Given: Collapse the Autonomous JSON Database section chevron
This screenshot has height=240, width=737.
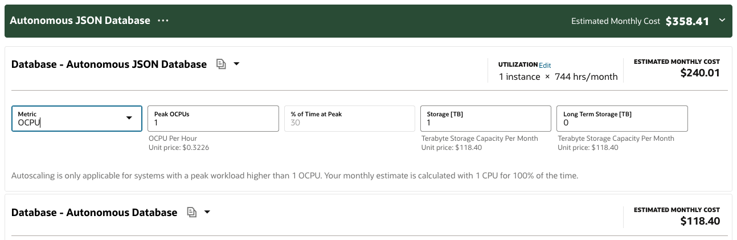Looking at the screenshot, I should (722, 21).
